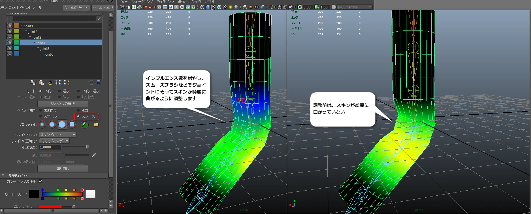Screen dimensions: 531x214
Task: Select the solid round brush profile
Action: (62, 125)
